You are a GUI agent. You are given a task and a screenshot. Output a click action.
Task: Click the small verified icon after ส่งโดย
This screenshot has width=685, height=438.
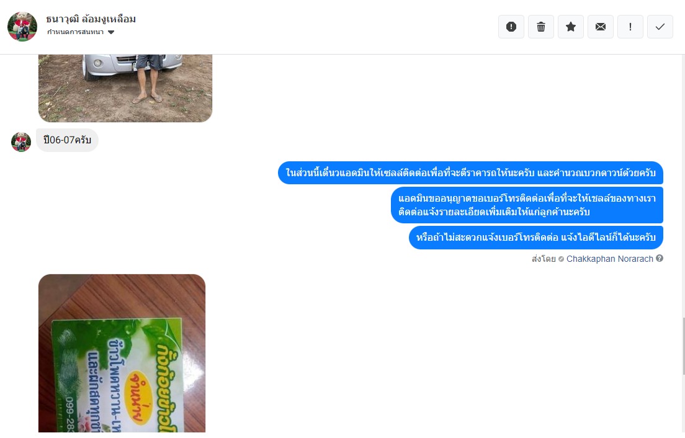561,259
